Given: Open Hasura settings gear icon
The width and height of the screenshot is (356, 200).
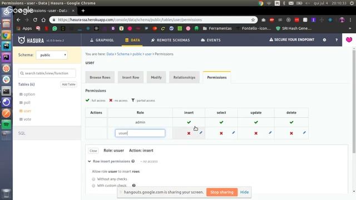Looking at the screenshot, I should pos(324,40).
